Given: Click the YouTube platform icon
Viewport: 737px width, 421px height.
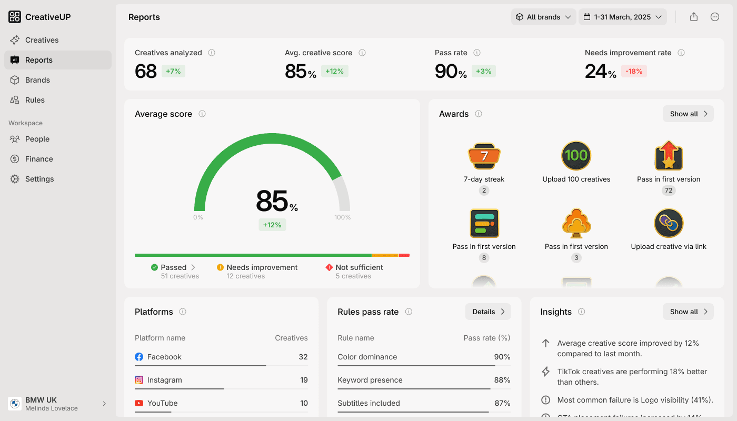Looking at the screenshot, I should tap(139, 403).
